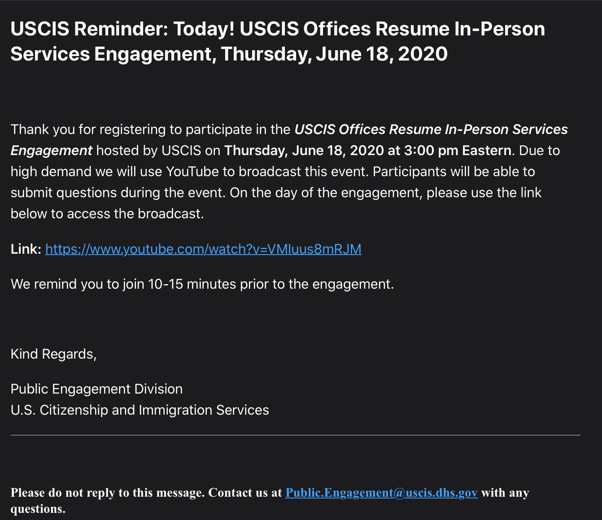
Task: Click the reminder to join 10-15 minutes early
Action: (202, 284)
